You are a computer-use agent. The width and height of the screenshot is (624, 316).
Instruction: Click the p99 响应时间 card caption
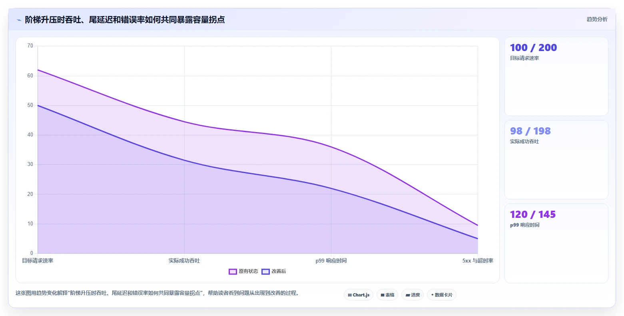pos(524,225)
